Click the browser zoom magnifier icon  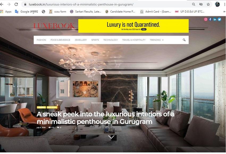pyautogui.click(x=194, y=5)
